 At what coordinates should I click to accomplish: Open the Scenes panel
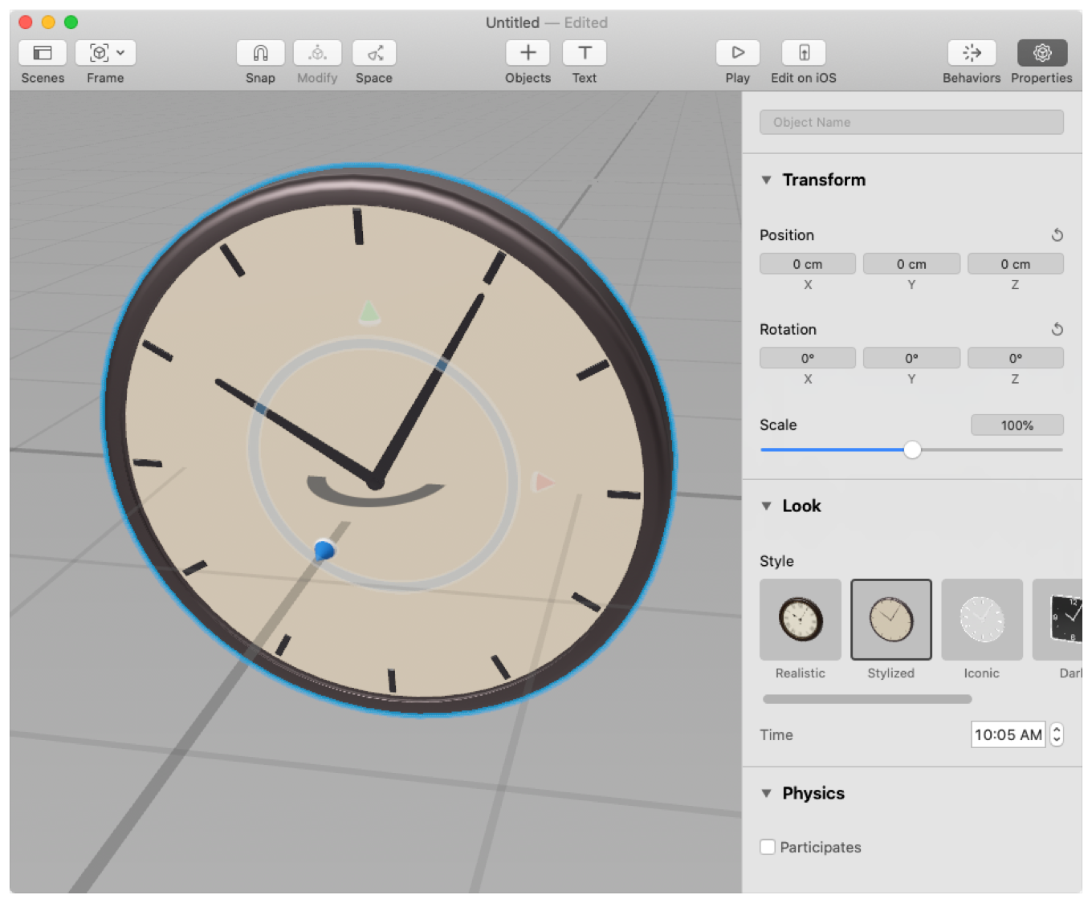pos(42,53)
